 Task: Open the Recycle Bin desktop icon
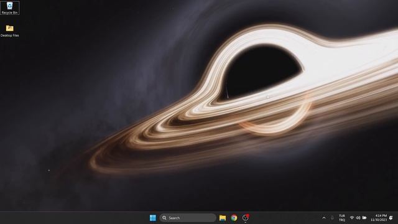pyautogui.click(x=10, y=8)
